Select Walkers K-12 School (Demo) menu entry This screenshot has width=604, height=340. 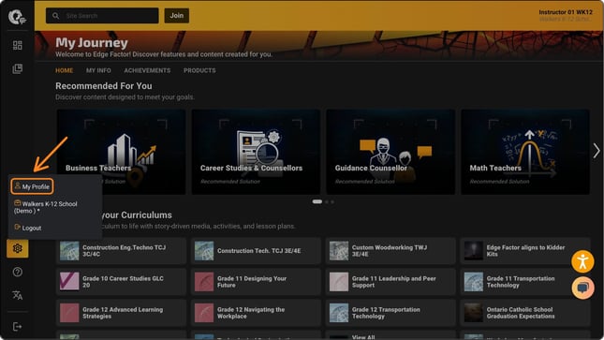click(46, 207)
